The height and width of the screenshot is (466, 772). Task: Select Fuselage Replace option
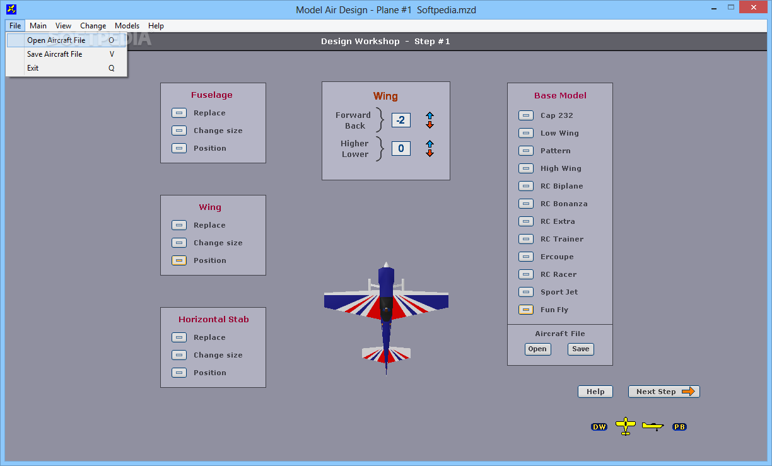click(x=179, y=113)
